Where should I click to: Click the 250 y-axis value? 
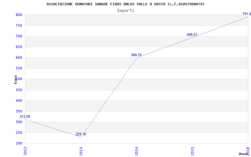click(19, 133)
